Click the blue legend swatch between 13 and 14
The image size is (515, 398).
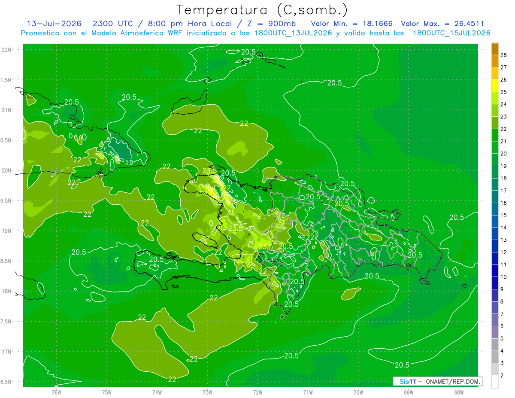(495, 234)
